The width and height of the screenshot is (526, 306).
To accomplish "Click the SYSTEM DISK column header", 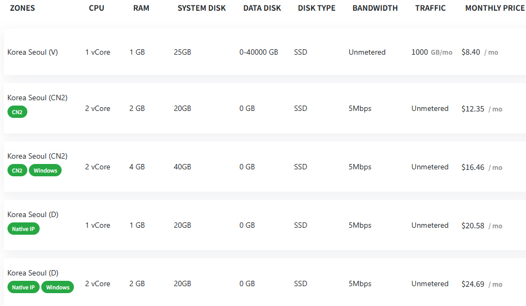I will [201, 8].
